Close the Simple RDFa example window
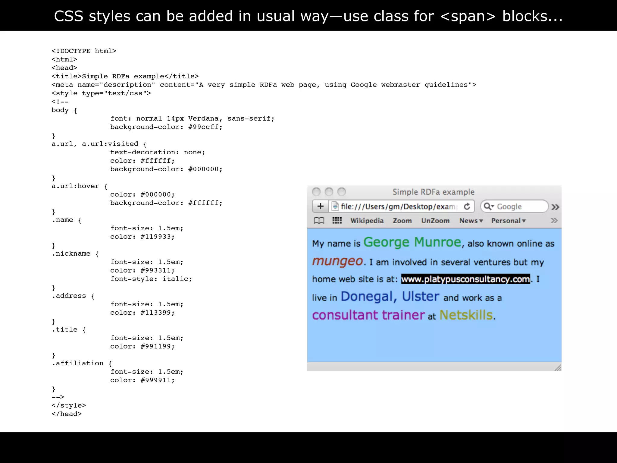 coord(316,192)
